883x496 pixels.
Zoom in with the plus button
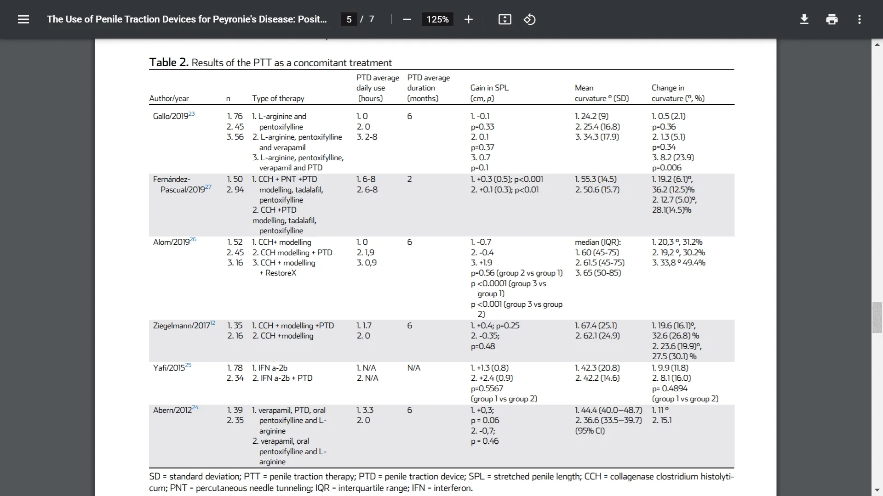pos(468,19)
